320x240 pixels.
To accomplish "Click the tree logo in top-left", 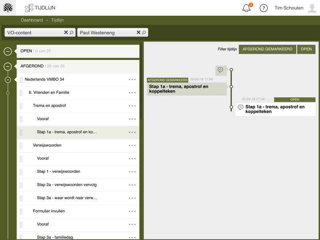I will [x=8, y=8].
